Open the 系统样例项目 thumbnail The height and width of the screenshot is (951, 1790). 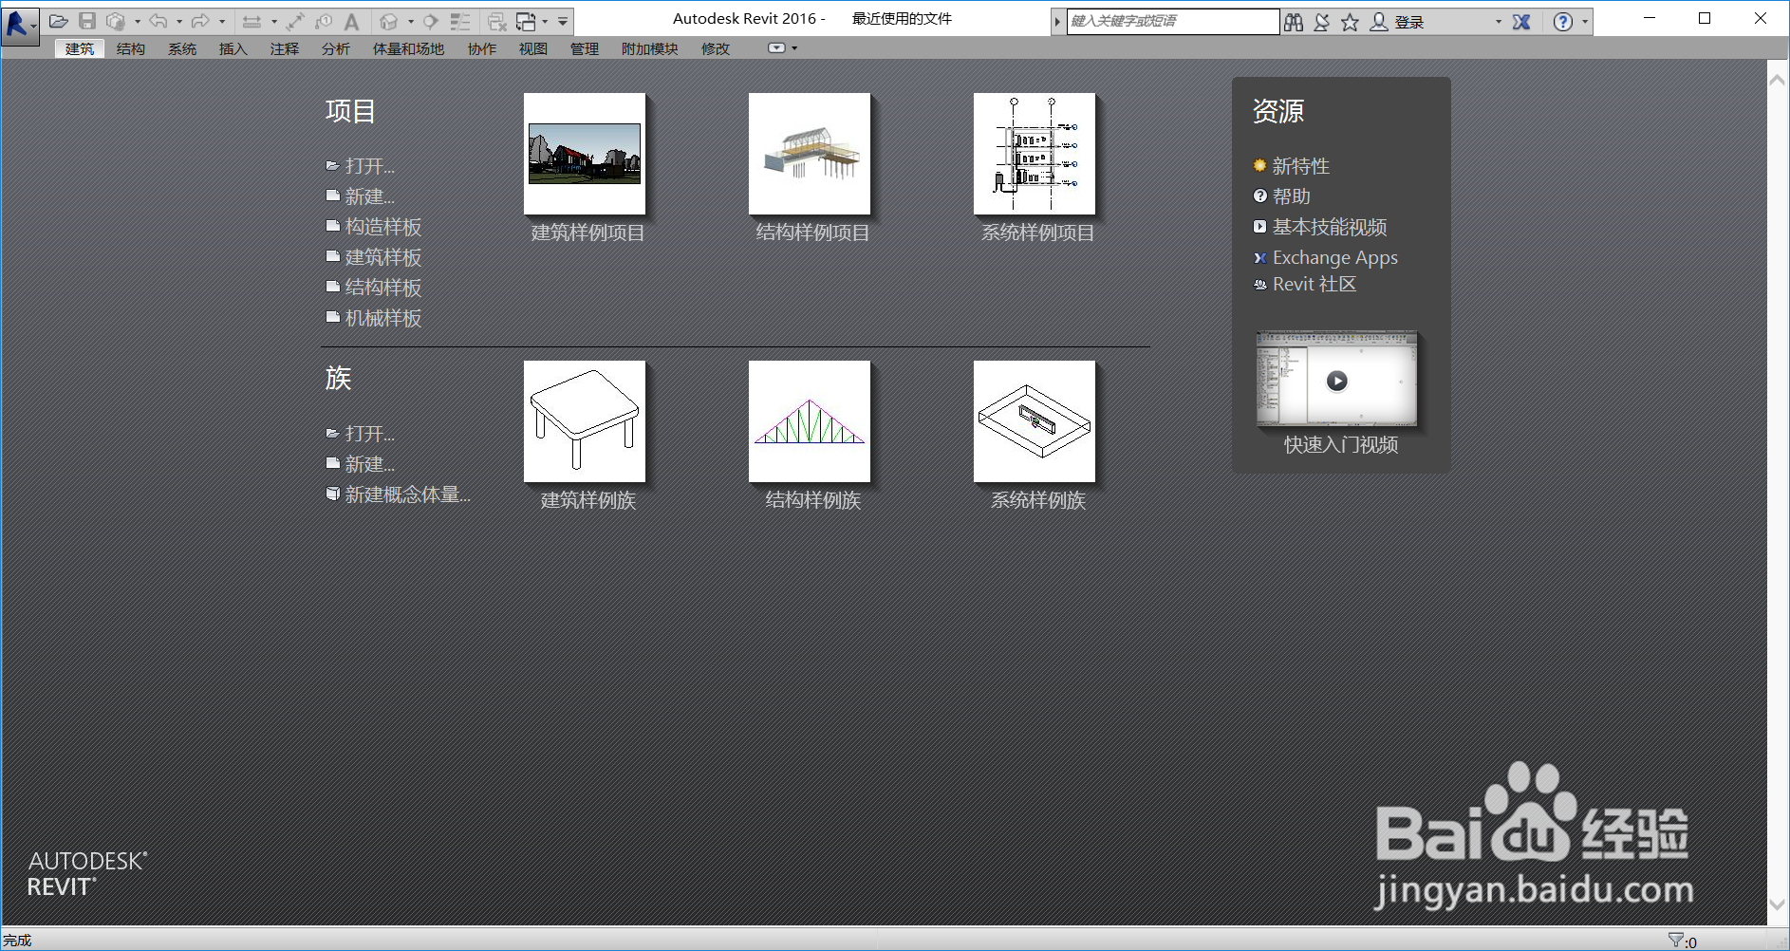point(1035,154)
